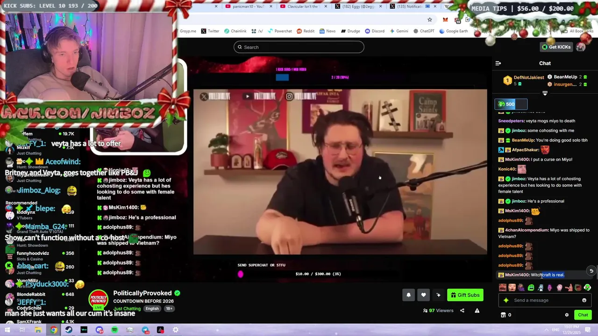Open Windows Start menu
The height and width of the screenshot is (336, 598).
tap(7, 330)
